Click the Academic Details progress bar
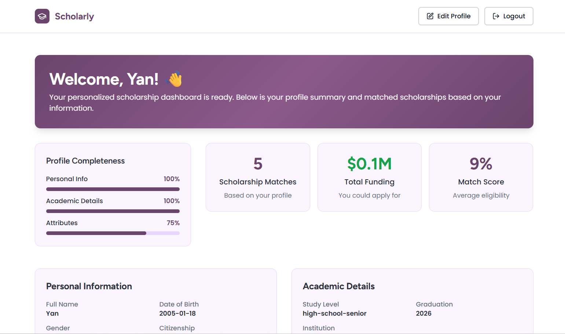Viewport: 565px width, 334px height. coord(113,211)
